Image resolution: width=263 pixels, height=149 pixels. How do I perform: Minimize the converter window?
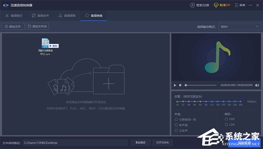coord(250,5)
